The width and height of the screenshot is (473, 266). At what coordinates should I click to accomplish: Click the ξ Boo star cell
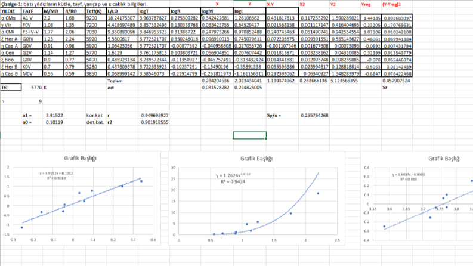tap(11, 60)
